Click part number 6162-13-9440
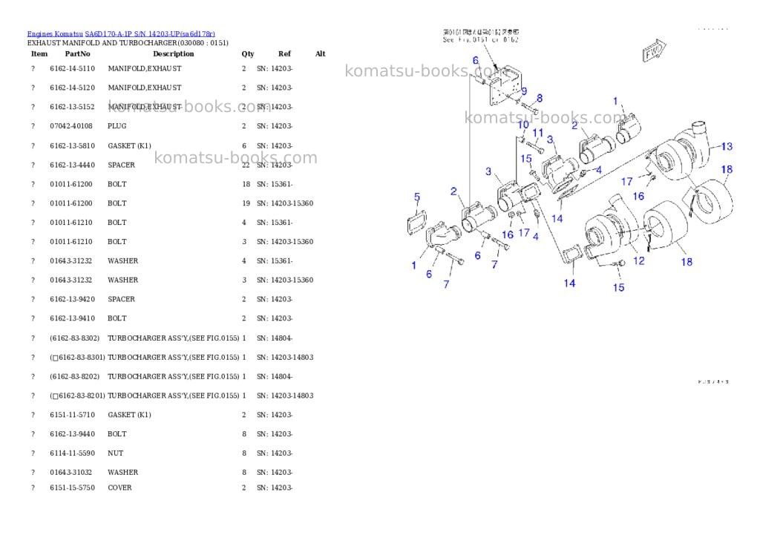Screen dimensions: 760x538 (x=72, y=434)
